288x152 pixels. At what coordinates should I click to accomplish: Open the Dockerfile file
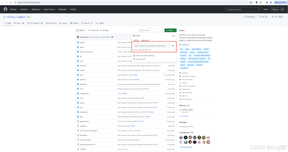tap(83, 135)
